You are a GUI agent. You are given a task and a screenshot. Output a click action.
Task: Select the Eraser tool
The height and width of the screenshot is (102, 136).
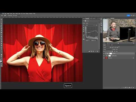tap(1, 40)
